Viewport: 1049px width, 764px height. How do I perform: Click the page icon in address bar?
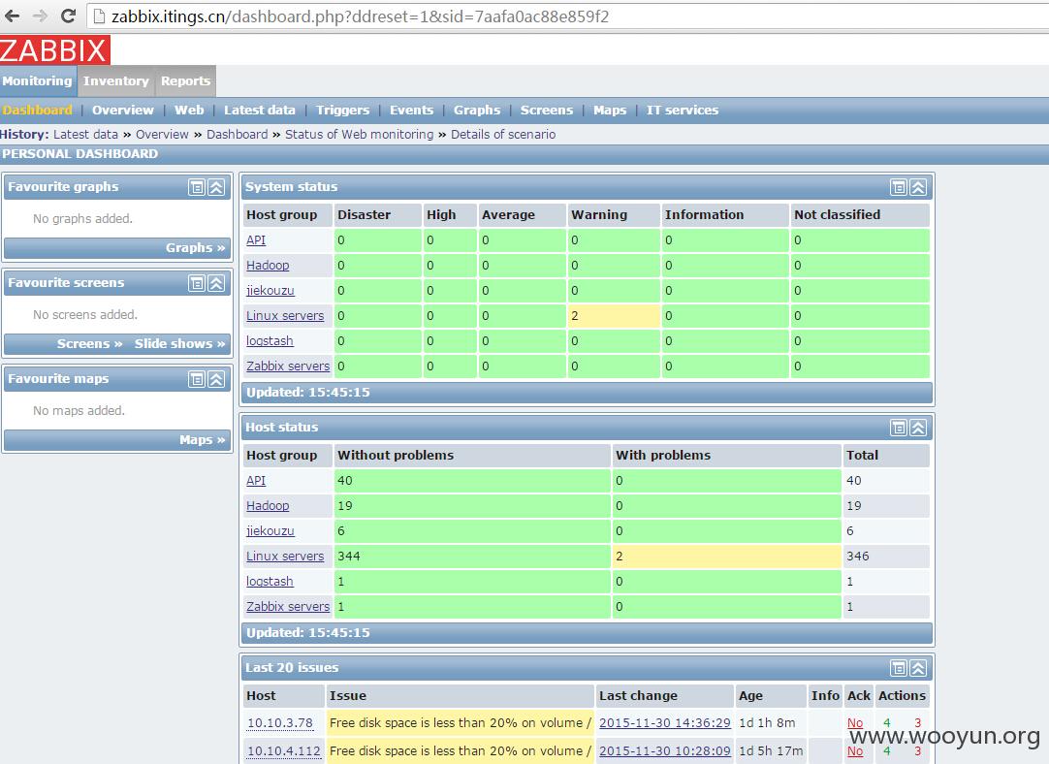pos(99,16)
